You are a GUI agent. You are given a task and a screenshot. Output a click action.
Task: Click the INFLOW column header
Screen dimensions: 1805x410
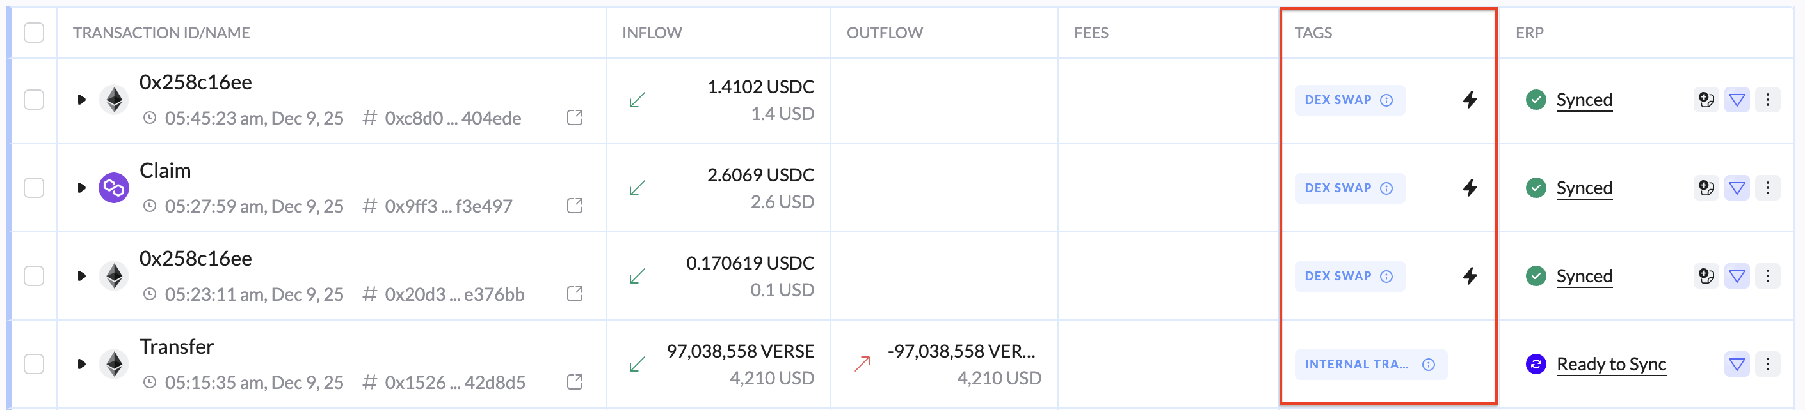tap(652, 33)
